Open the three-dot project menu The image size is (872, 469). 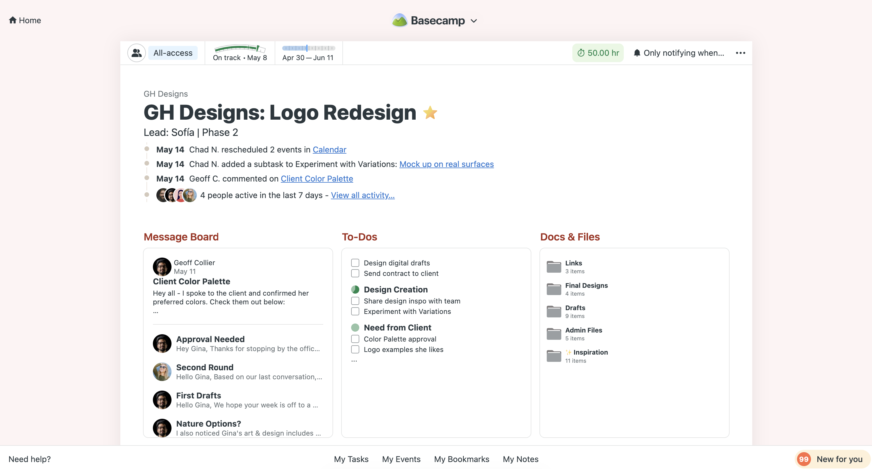[740, 53]
